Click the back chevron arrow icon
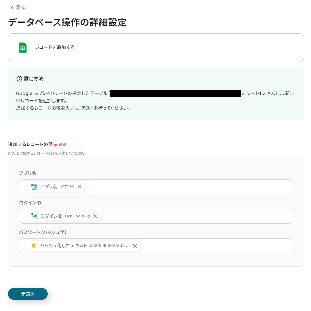The width and height of the screenshot is (311, 311). (12, 8)
